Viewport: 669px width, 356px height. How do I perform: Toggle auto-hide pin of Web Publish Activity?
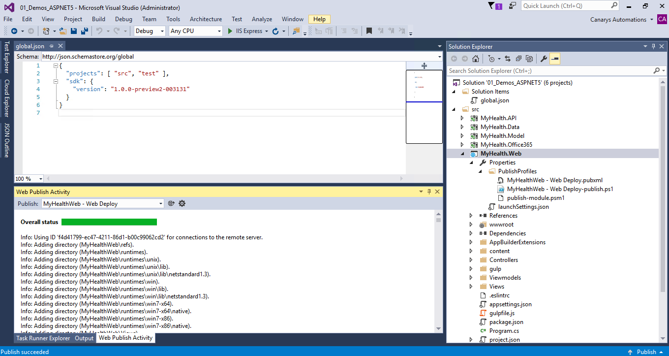[x=429, y=192]
